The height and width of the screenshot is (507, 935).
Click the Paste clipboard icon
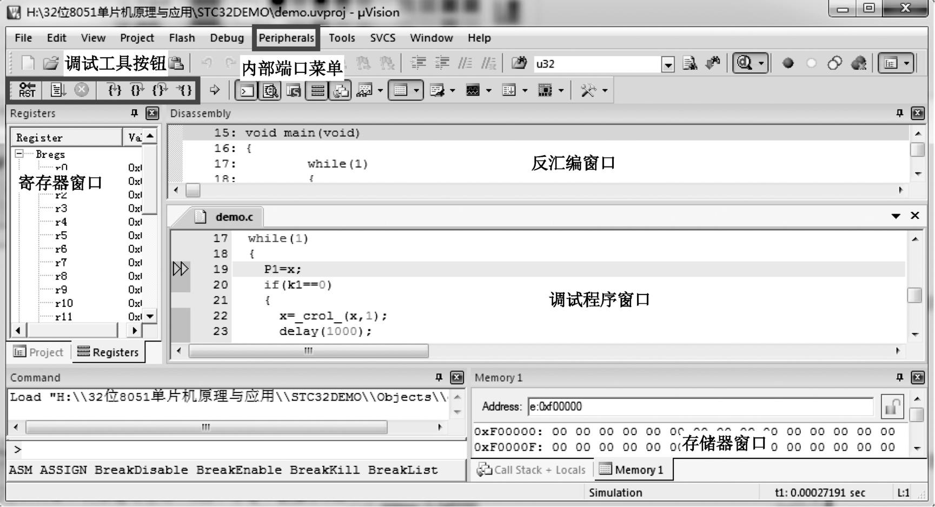click(x=176, y=63)
